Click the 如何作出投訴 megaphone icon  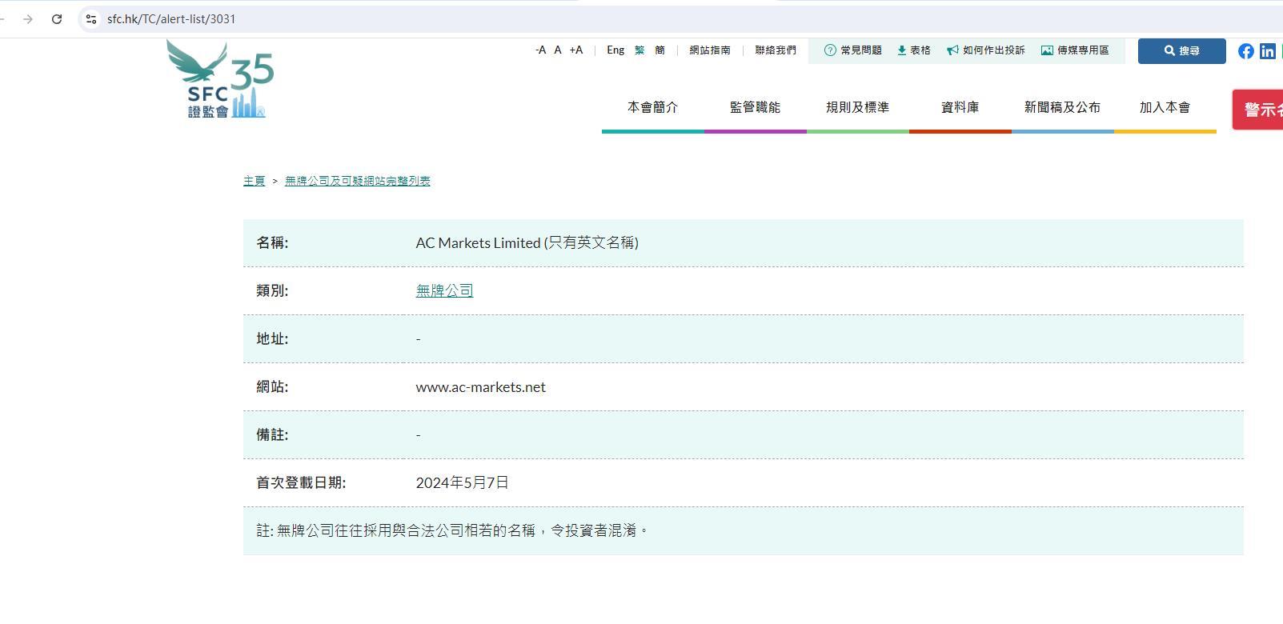[952, 50]
